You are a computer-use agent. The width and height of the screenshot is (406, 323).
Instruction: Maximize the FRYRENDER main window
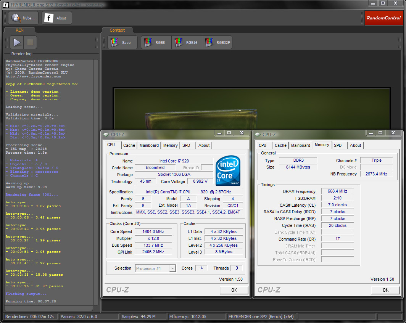tap(383, 3)
